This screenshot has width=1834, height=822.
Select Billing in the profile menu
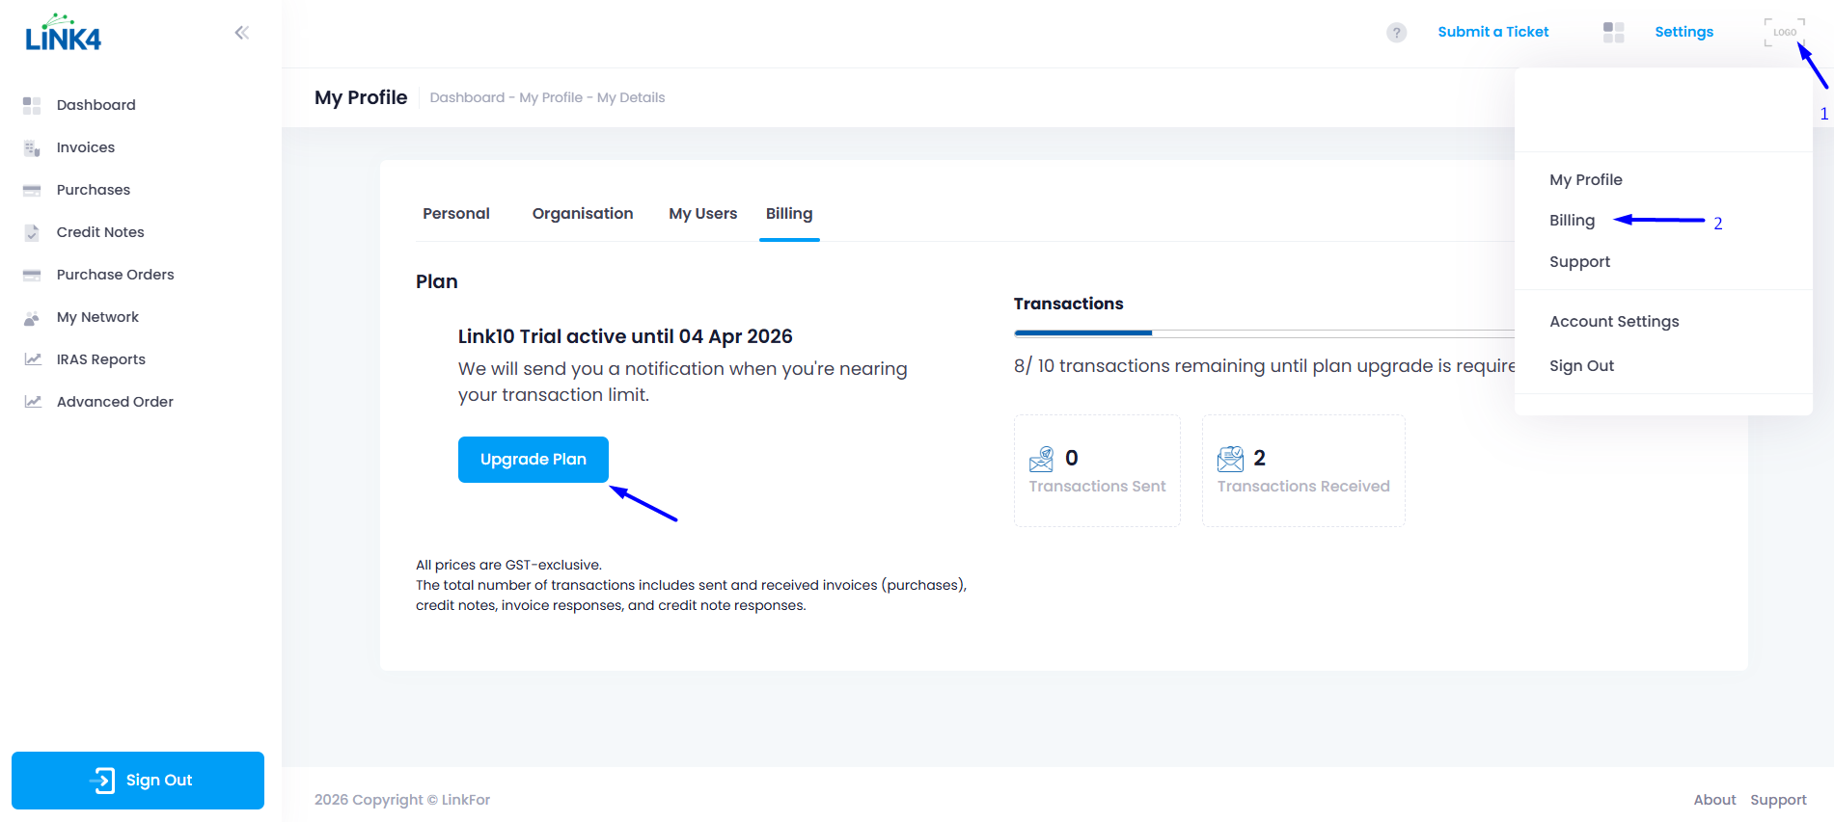1572,221
